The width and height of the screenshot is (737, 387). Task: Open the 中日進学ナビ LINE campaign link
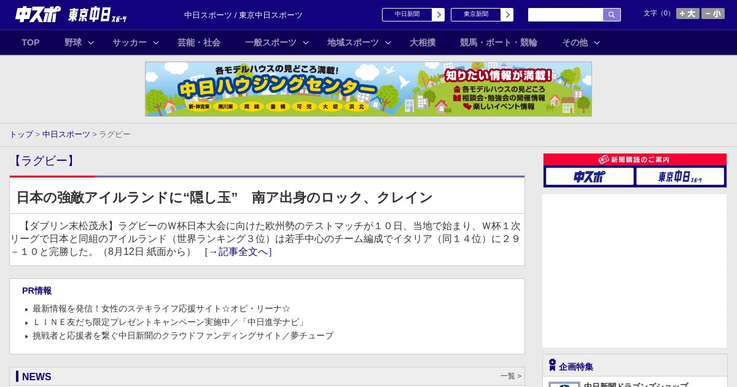pos(170,322)
